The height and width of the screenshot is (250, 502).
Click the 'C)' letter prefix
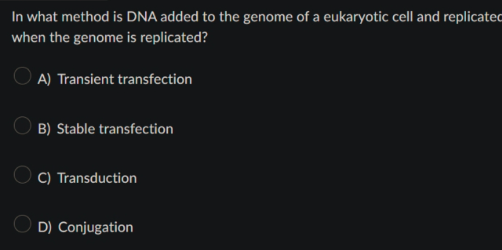44,178
